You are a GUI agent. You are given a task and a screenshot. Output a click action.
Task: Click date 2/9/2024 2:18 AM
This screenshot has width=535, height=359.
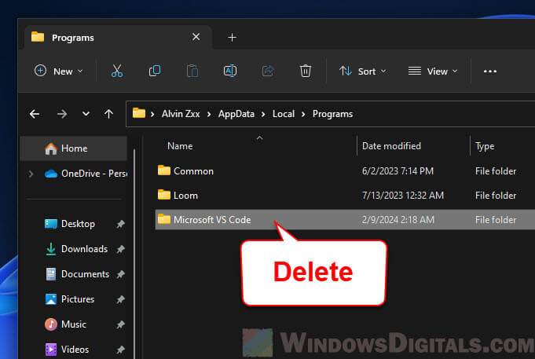(x=398, y=220)
